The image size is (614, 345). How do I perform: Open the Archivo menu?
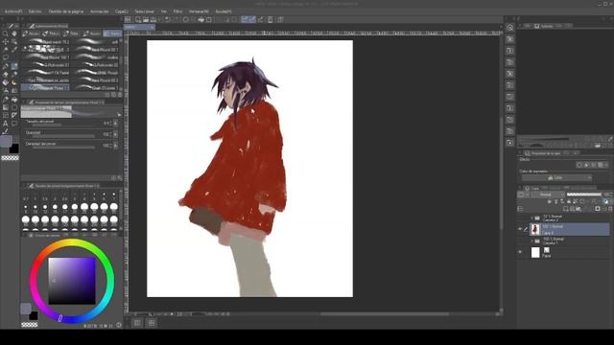click(x=12, y=11)
